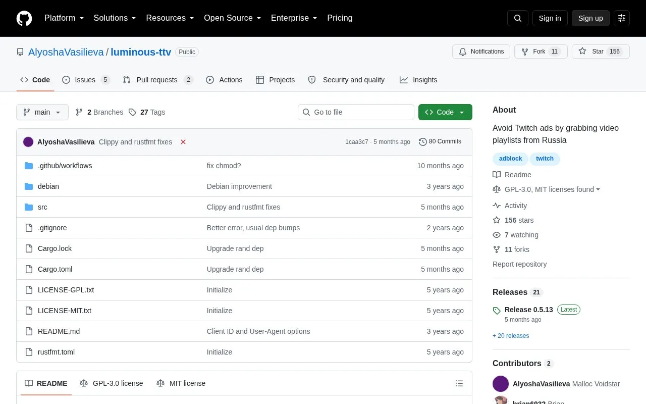Viewport: 646px width, 404px height.
Task: Expand the Resources menu
Action: click(170, 18)
